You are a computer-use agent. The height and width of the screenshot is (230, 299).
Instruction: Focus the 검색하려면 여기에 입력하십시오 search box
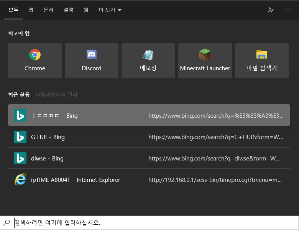[149, 223]
